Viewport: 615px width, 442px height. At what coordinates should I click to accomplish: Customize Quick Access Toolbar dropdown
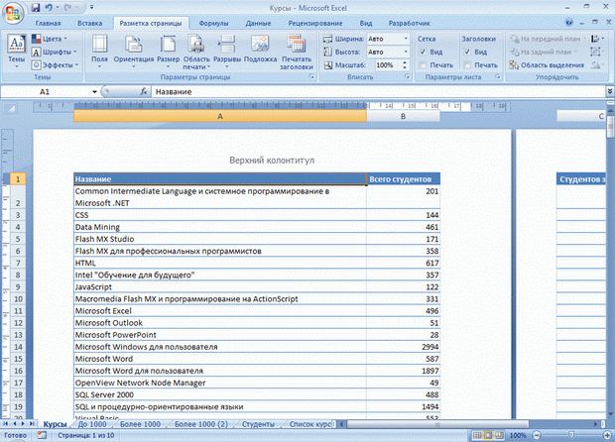[x=92, y=8]
